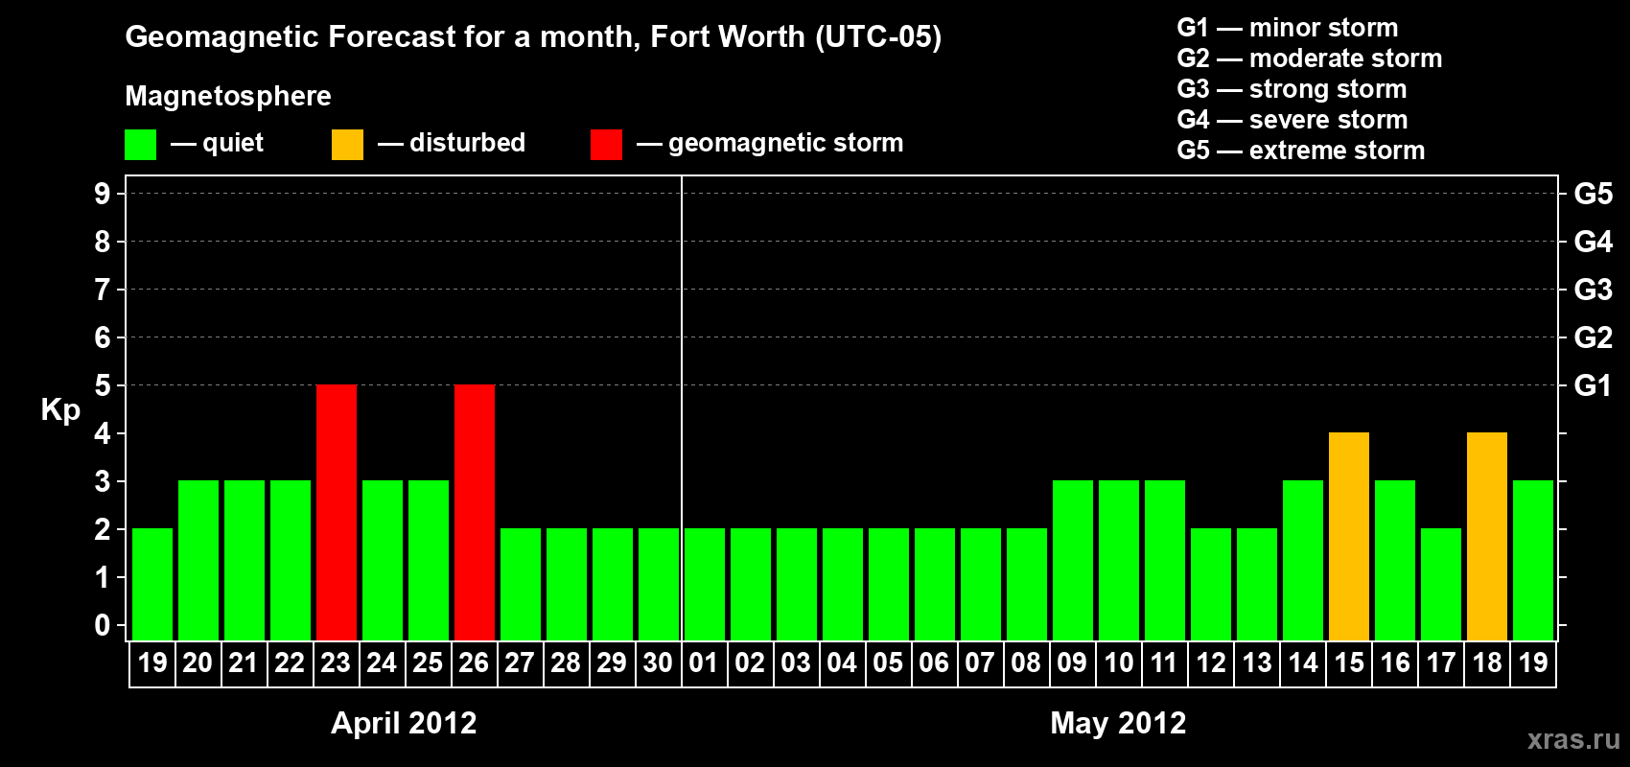This screenshot has width=1630, height=767.
Task: Click the green bar for May 14
Action: [1303, 561]
